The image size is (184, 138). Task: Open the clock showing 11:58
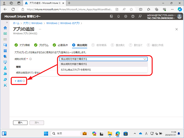click(171, 134)
